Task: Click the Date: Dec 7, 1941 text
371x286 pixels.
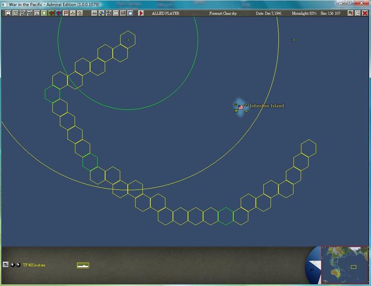Action: pos(269,13)
